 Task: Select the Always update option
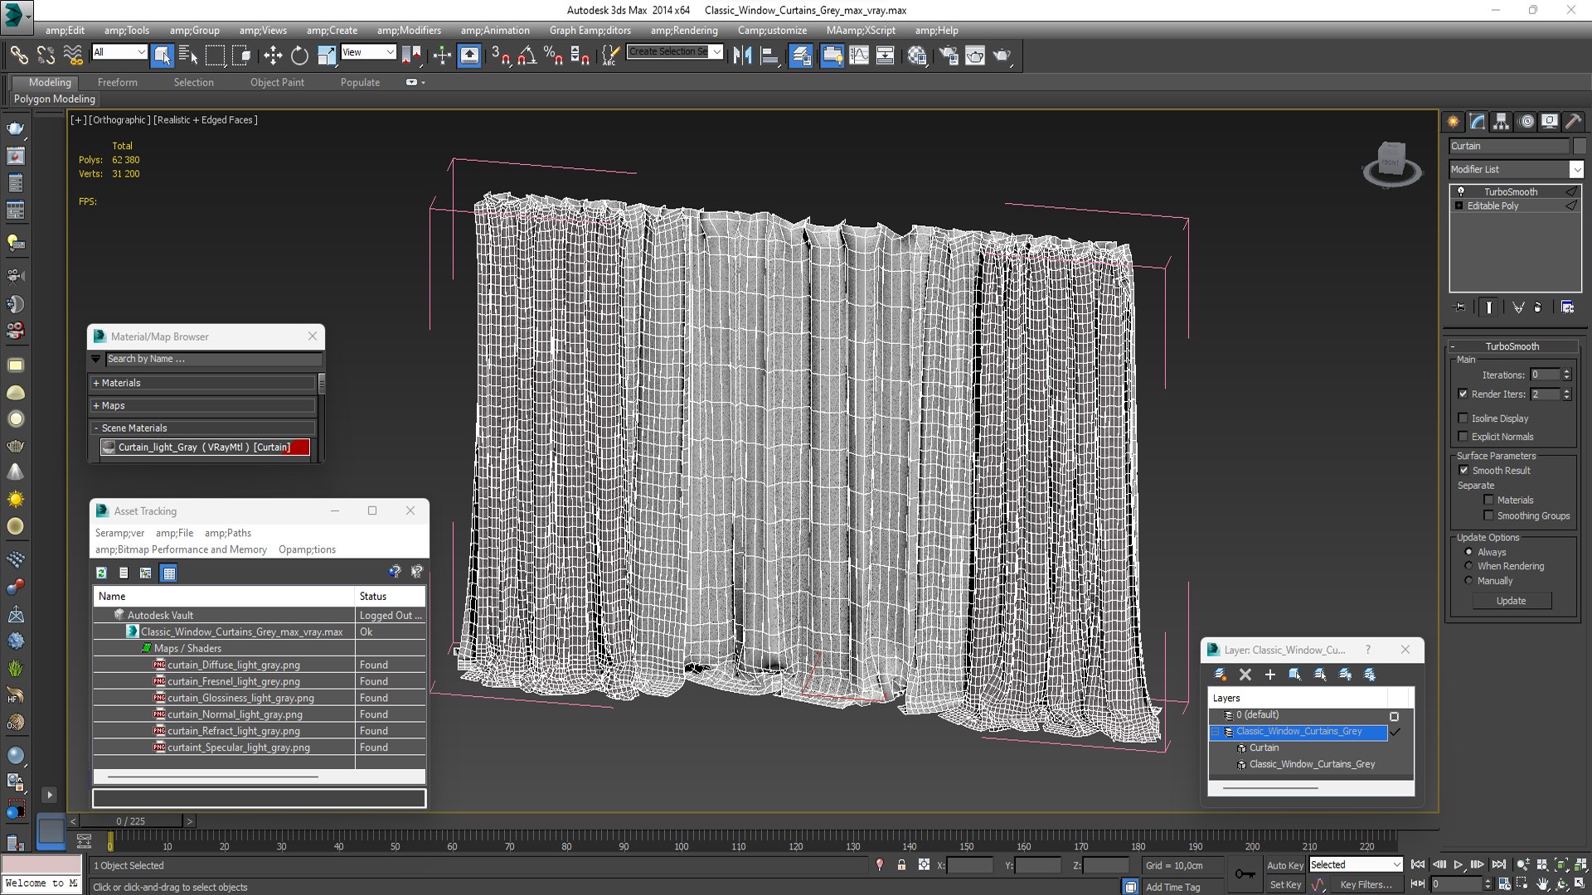point(1468,552)
